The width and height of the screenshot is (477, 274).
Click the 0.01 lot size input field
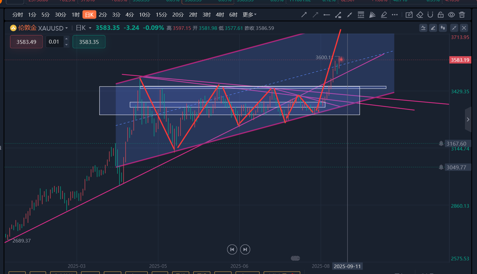(54, 42)
